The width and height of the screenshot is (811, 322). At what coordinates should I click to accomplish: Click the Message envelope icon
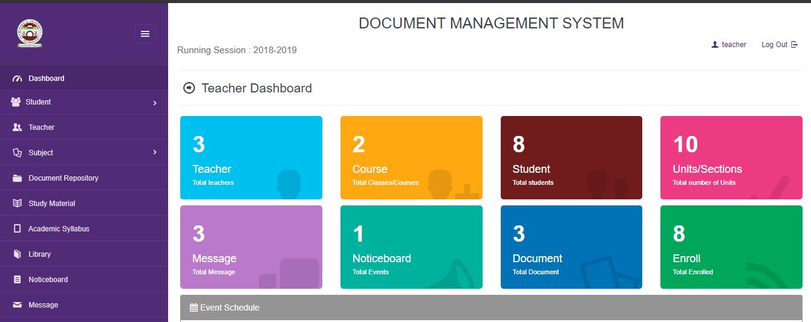tap(17, 305)
